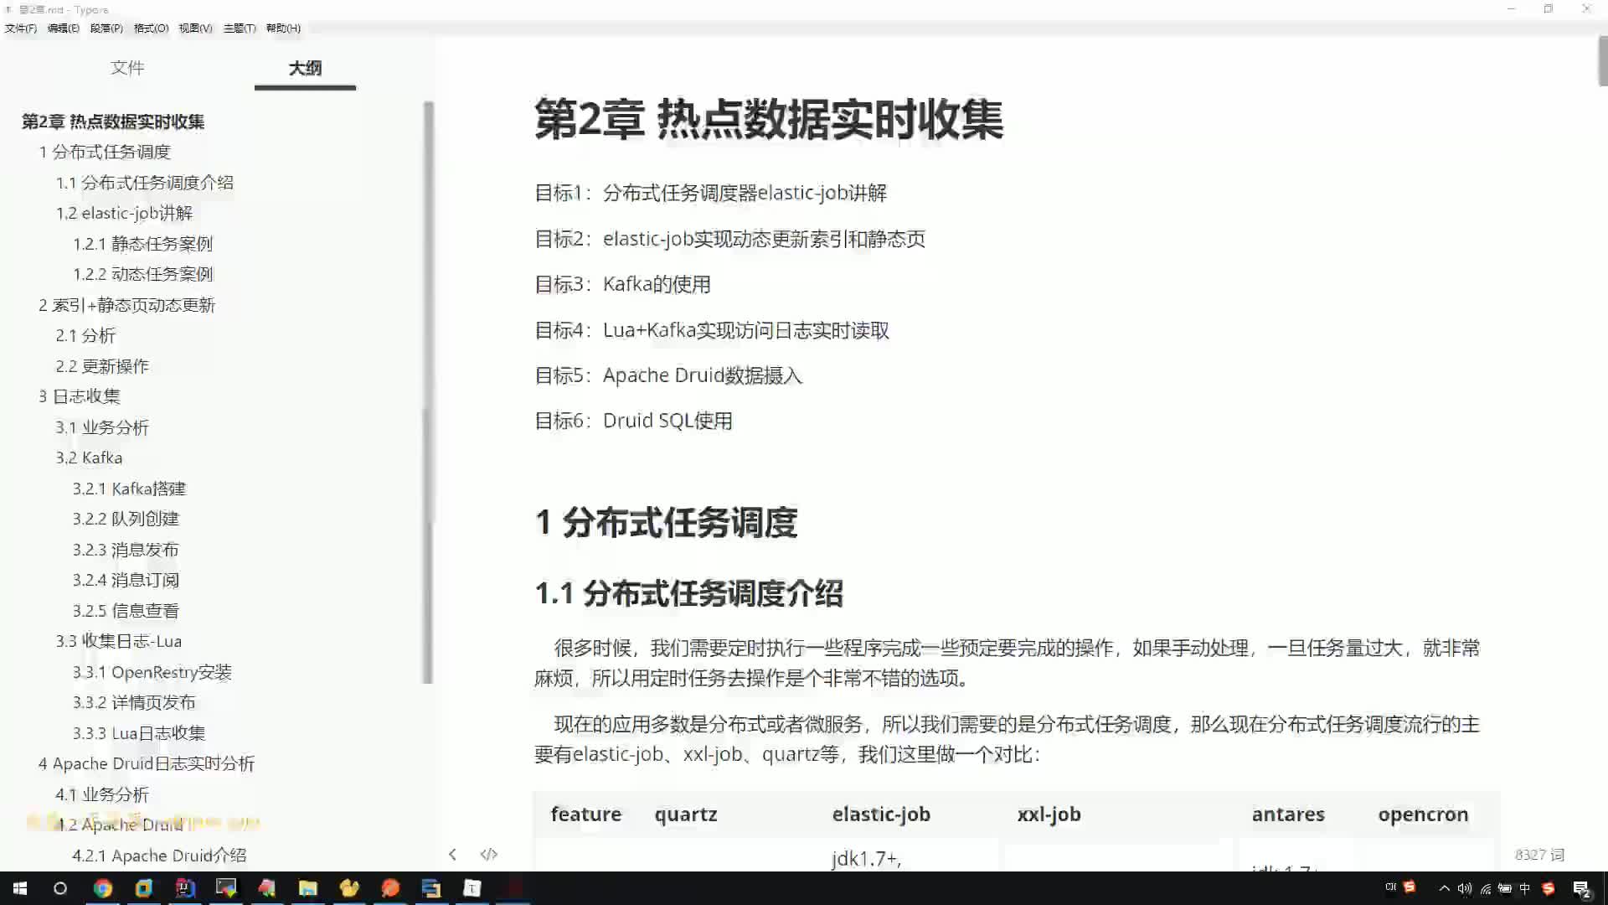
Task: Click table header cell elastic-job
Action: pyautogui.click(x=881, y=814)
